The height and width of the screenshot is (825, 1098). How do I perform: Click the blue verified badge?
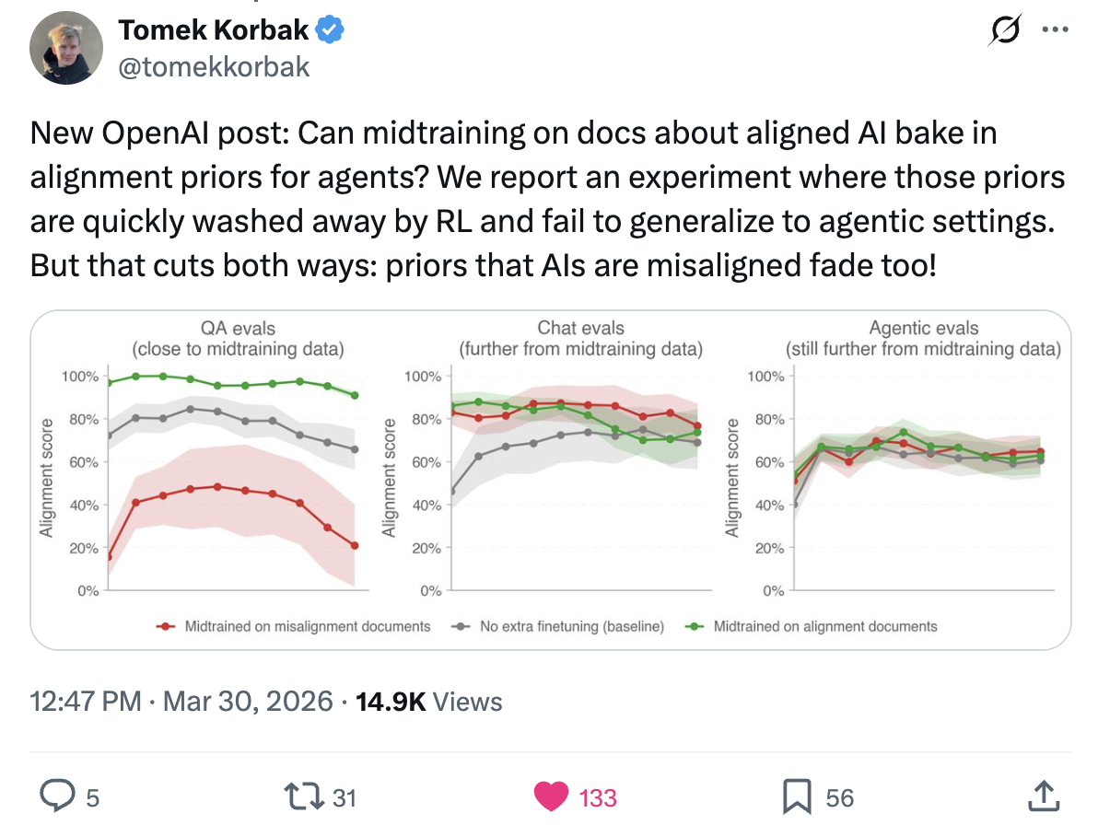[331, 30]
